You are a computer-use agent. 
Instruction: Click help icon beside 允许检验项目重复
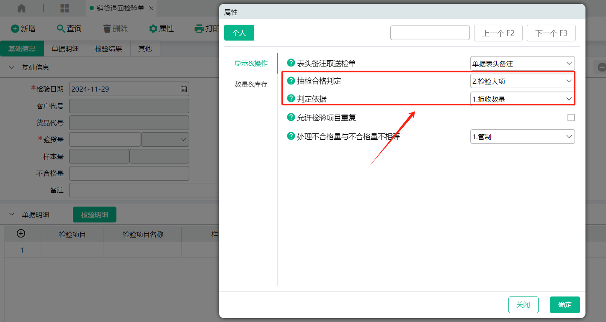291,118
